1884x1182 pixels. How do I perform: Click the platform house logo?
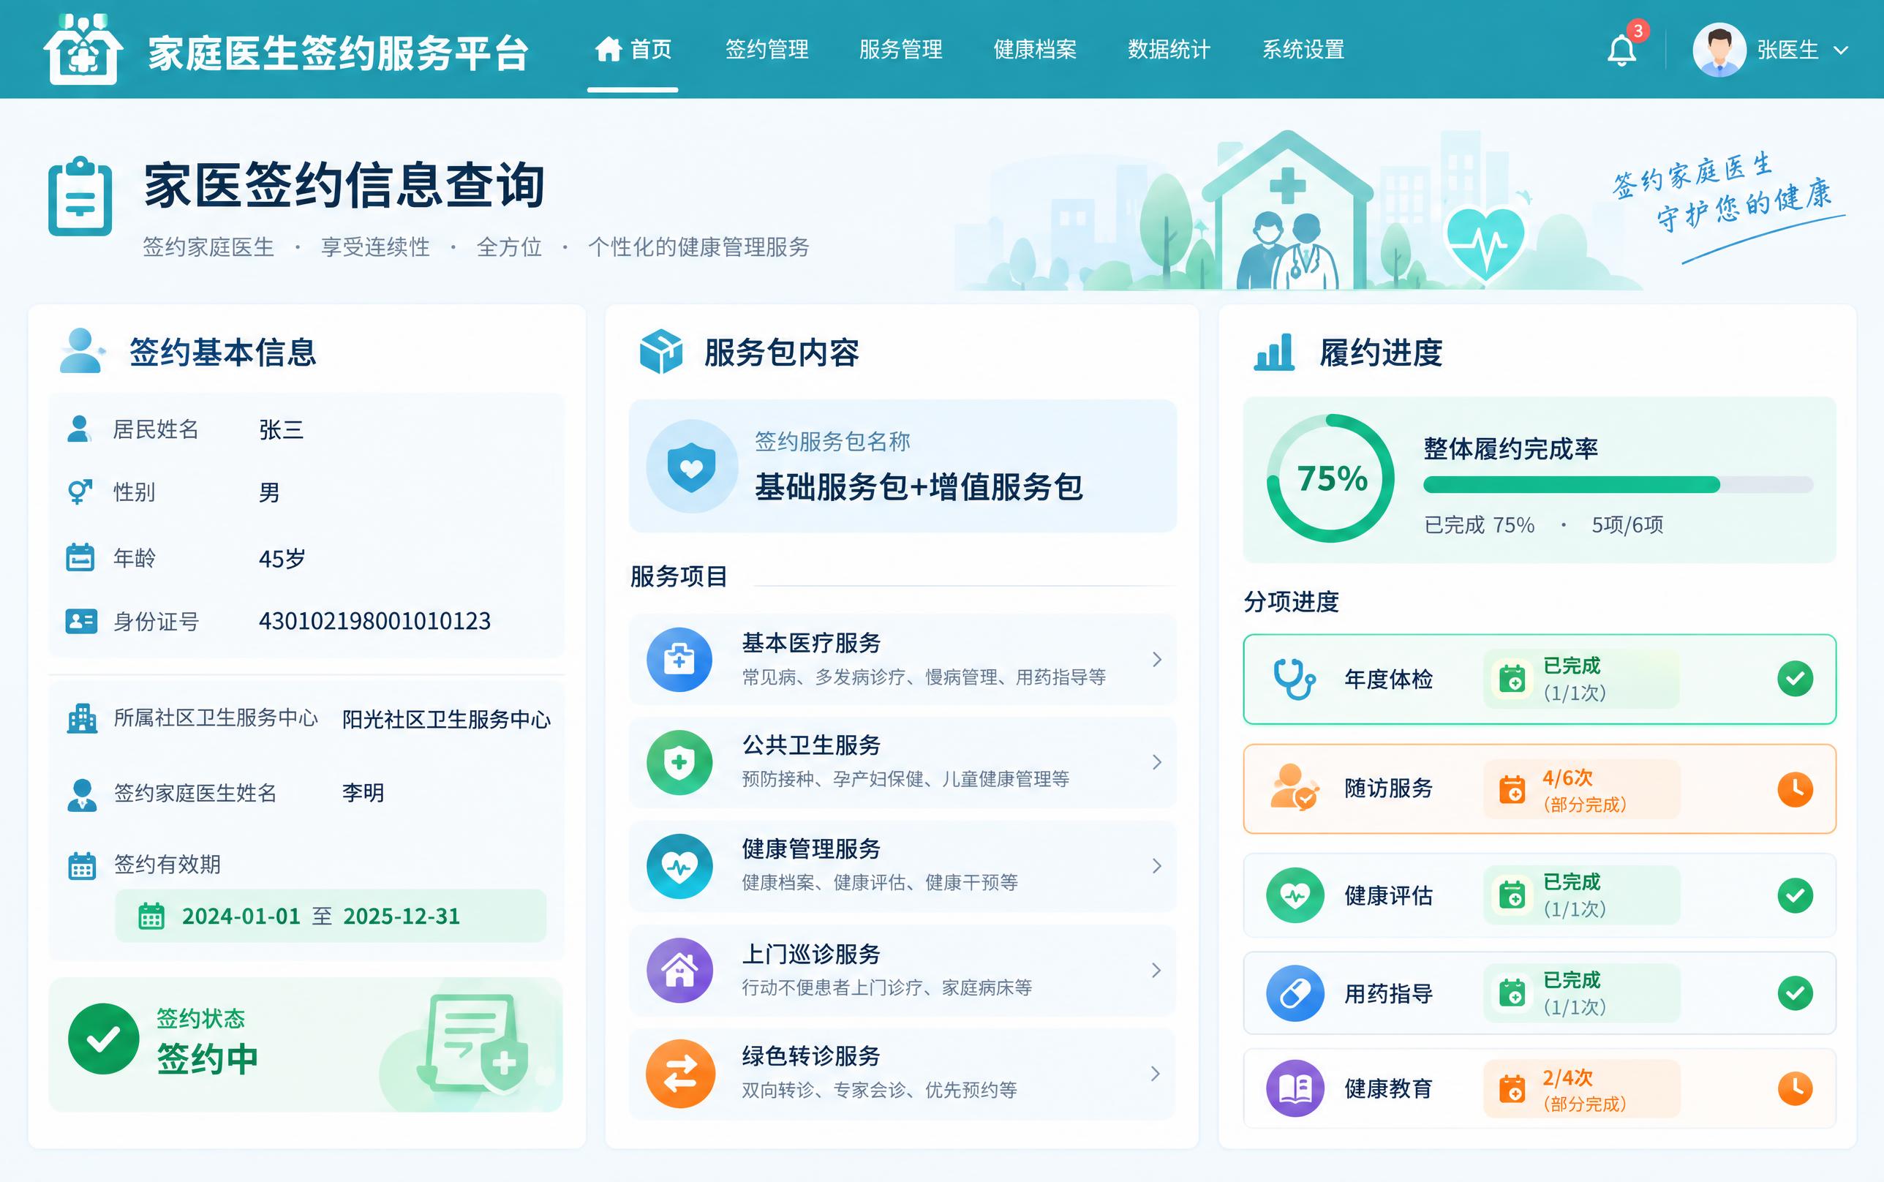[x=83, y=48]
